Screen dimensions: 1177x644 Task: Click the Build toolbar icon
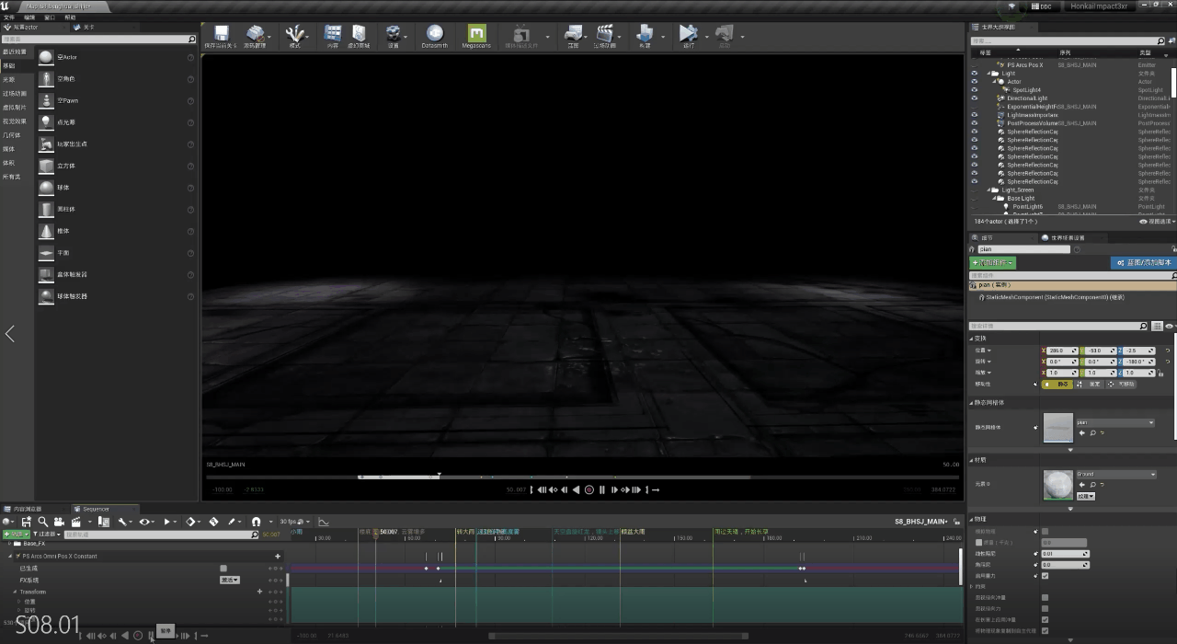point(645,34)
